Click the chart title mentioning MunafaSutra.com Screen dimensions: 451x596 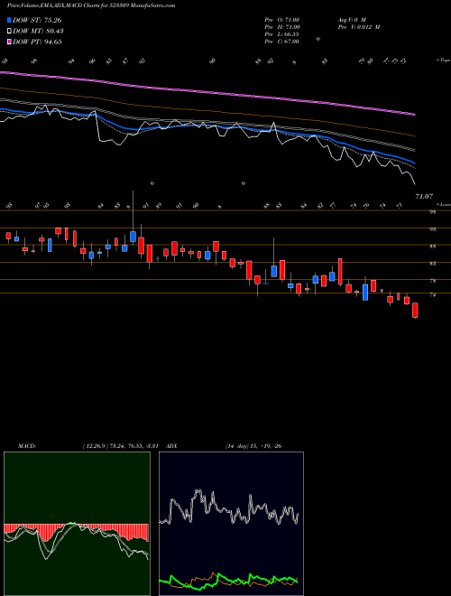(x=91, y=5)
